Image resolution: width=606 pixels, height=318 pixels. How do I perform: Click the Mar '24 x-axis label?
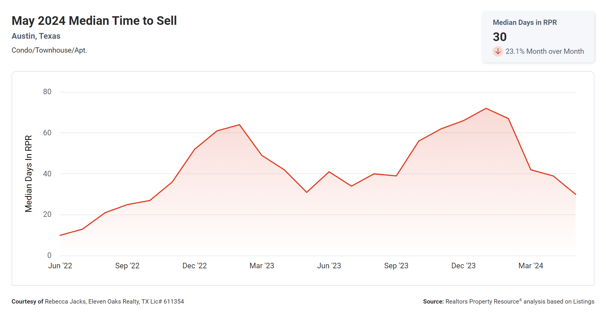pos(531,266)
